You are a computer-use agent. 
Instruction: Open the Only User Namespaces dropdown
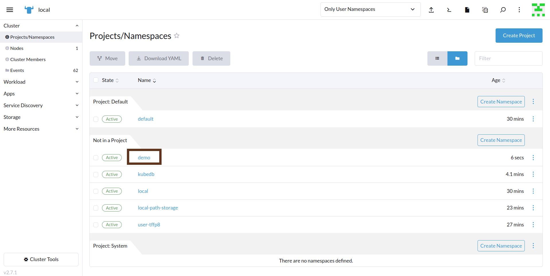click(370, 9)
